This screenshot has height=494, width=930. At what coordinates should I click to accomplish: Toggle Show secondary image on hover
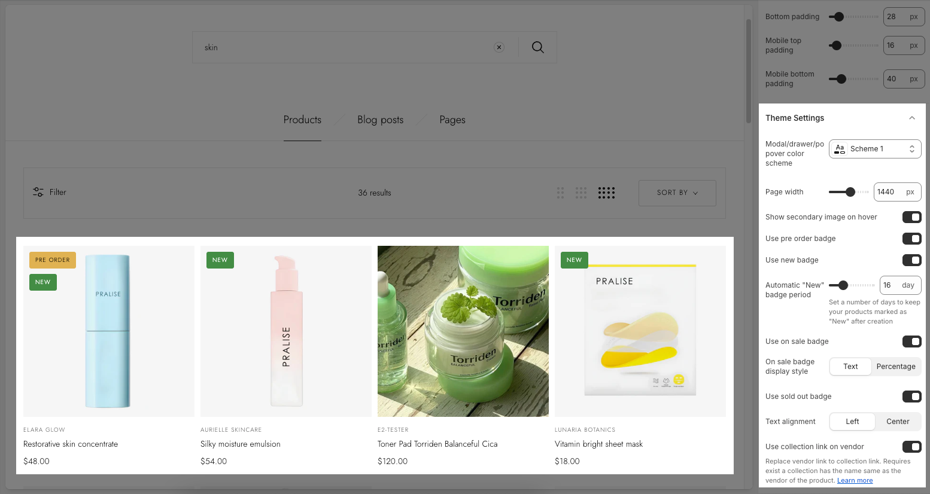tap(911, 217)
